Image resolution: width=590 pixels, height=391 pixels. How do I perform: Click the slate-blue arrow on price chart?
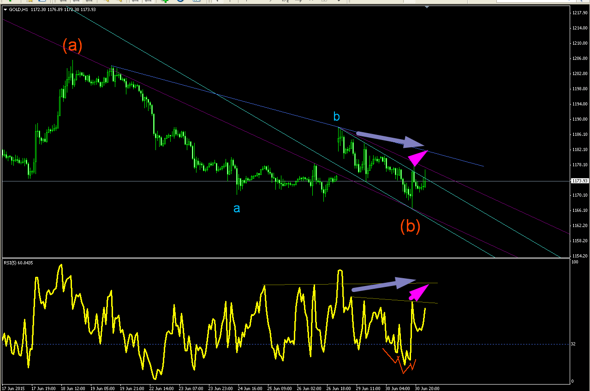390,139
